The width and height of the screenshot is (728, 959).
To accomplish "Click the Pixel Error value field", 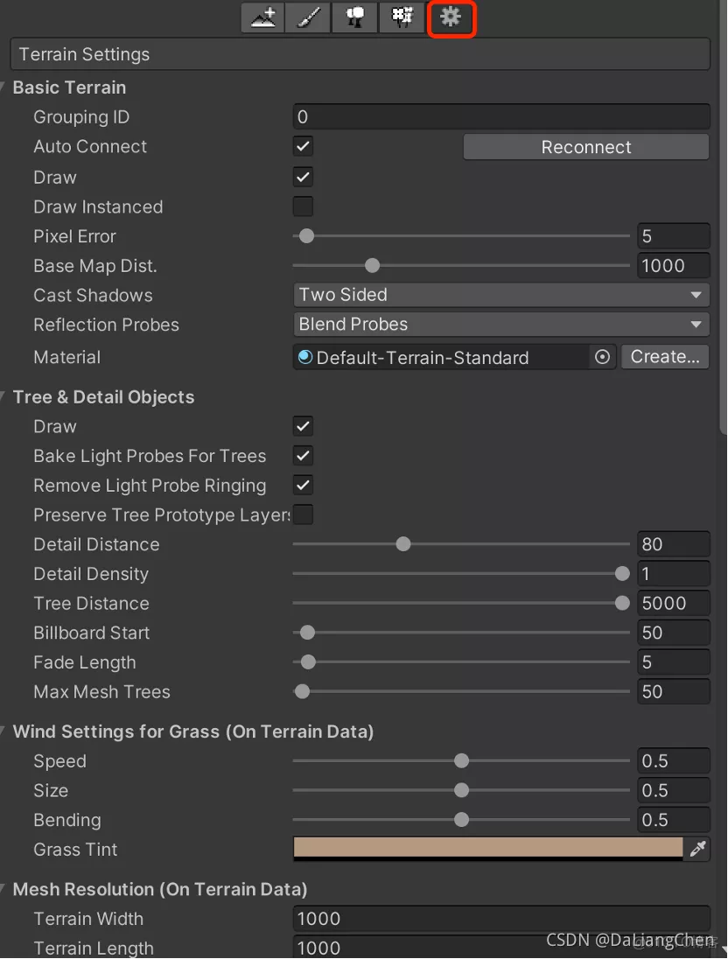I will coord(674,236).
